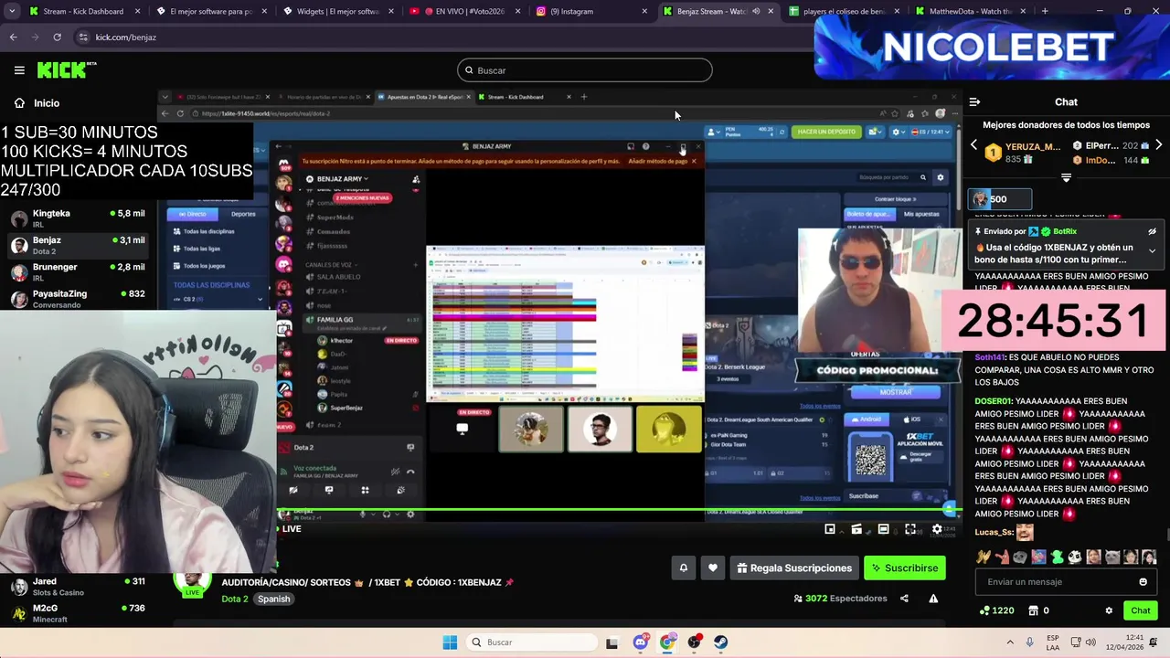
Task: Open new browser tab plus button
Action: tap(1045, 11)
